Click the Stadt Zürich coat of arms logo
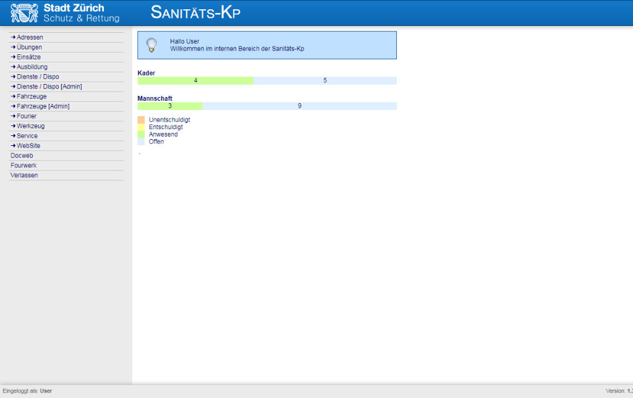This screenshot has height=398, width=633. 24,13
